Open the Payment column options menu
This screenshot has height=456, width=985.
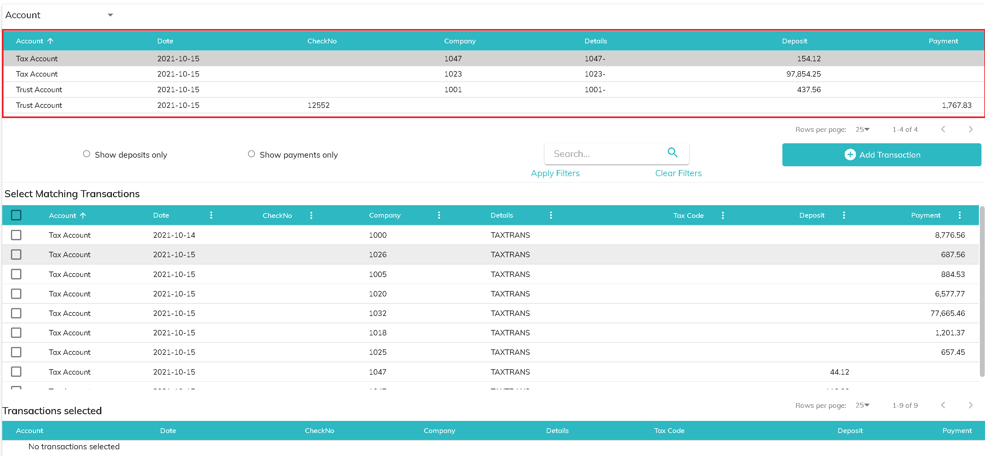pyautogui.click(x=959, y=215)
